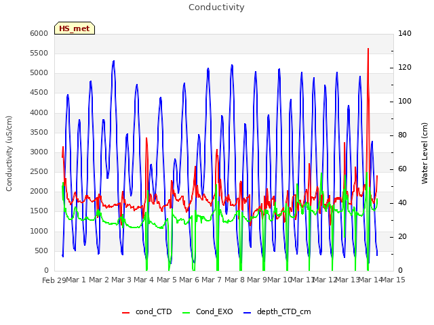Click the 4500 conductivity axis tick label
434x325 pixels.
pos(39,93)
